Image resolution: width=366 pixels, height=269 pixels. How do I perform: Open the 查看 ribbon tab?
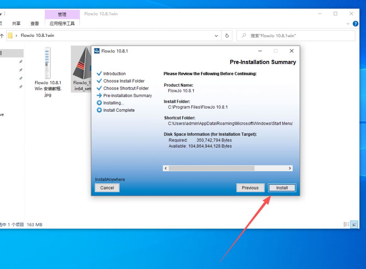tap(35, 24)
